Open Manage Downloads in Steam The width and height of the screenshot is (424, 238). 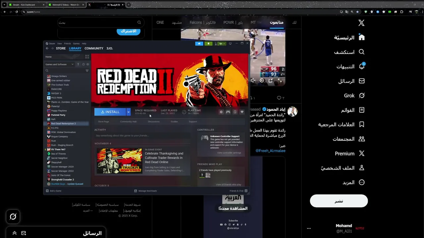click(x=145, y=191)
